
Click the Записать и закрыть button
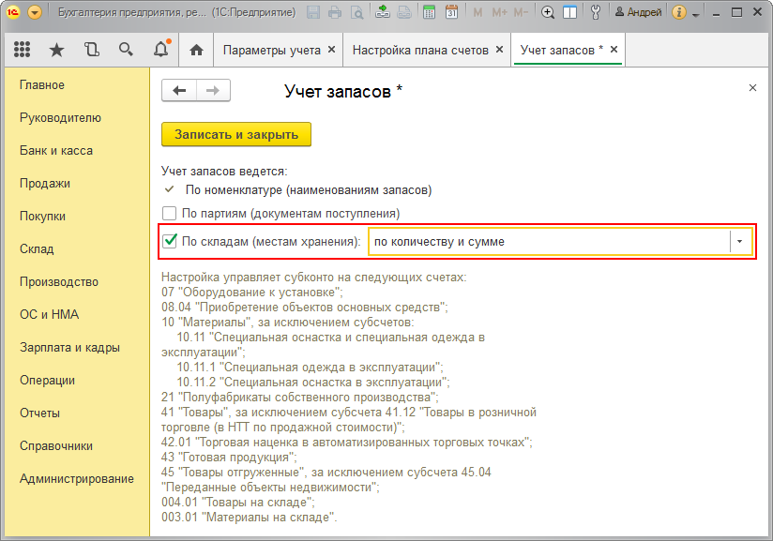(x=236, y=134)
